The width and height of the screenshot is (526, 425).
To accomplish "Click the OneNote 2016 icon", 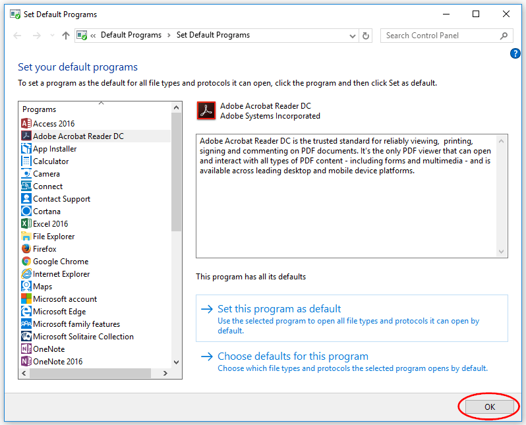I will 26,361.
